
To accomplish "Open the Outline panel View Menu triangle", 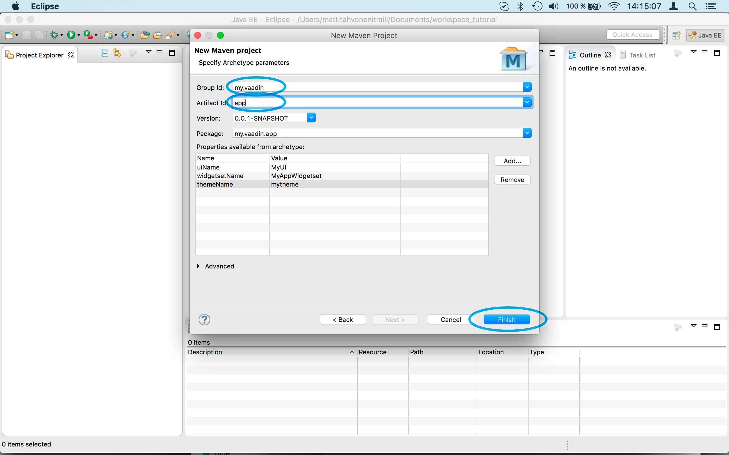I will click(694, 52).
